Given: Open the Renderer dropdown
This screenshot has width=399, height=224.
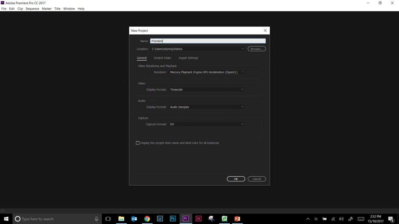Looking at the screenshot, I should click(206, 72).
